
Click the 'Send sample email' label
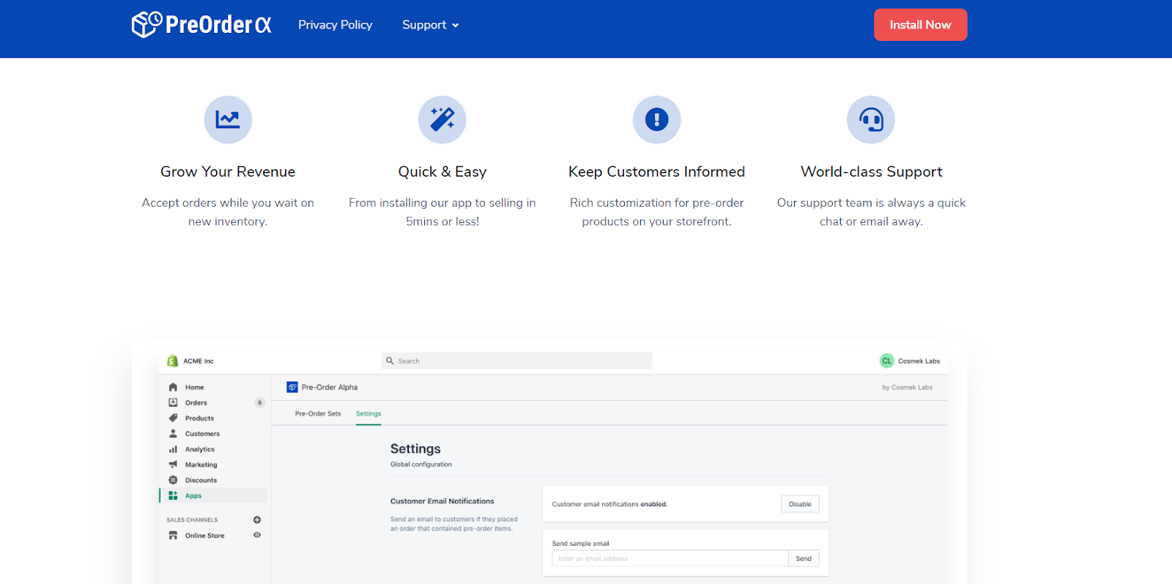(581, 544)
